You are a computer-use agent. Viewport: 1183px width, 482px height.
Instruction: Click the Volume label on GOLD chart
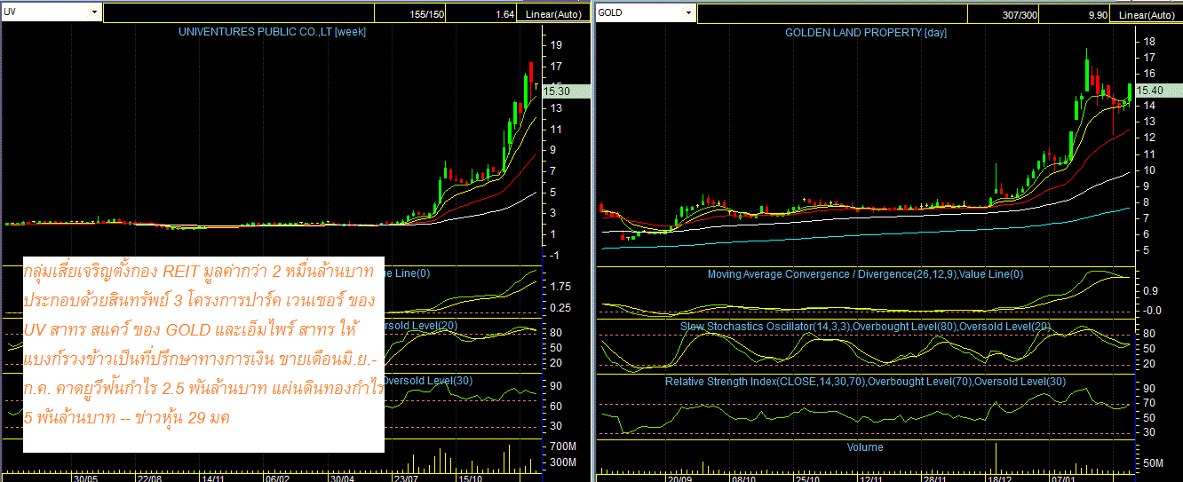865,447
